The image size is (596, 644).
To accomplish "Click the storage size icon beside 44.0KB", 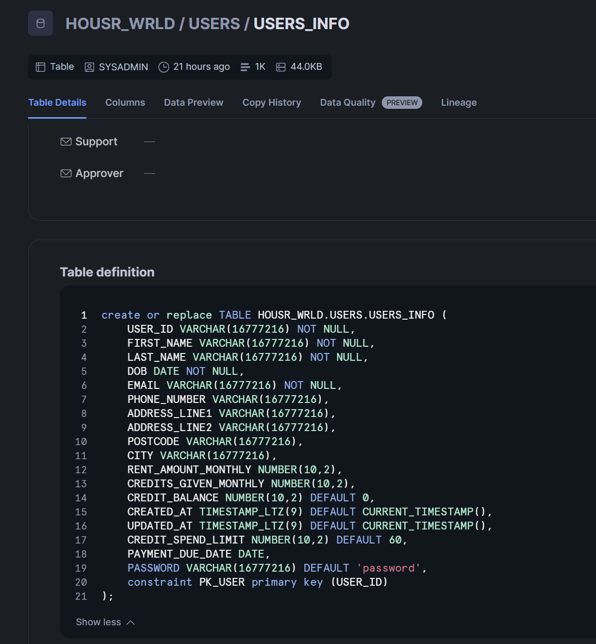I will pos(281,67).
